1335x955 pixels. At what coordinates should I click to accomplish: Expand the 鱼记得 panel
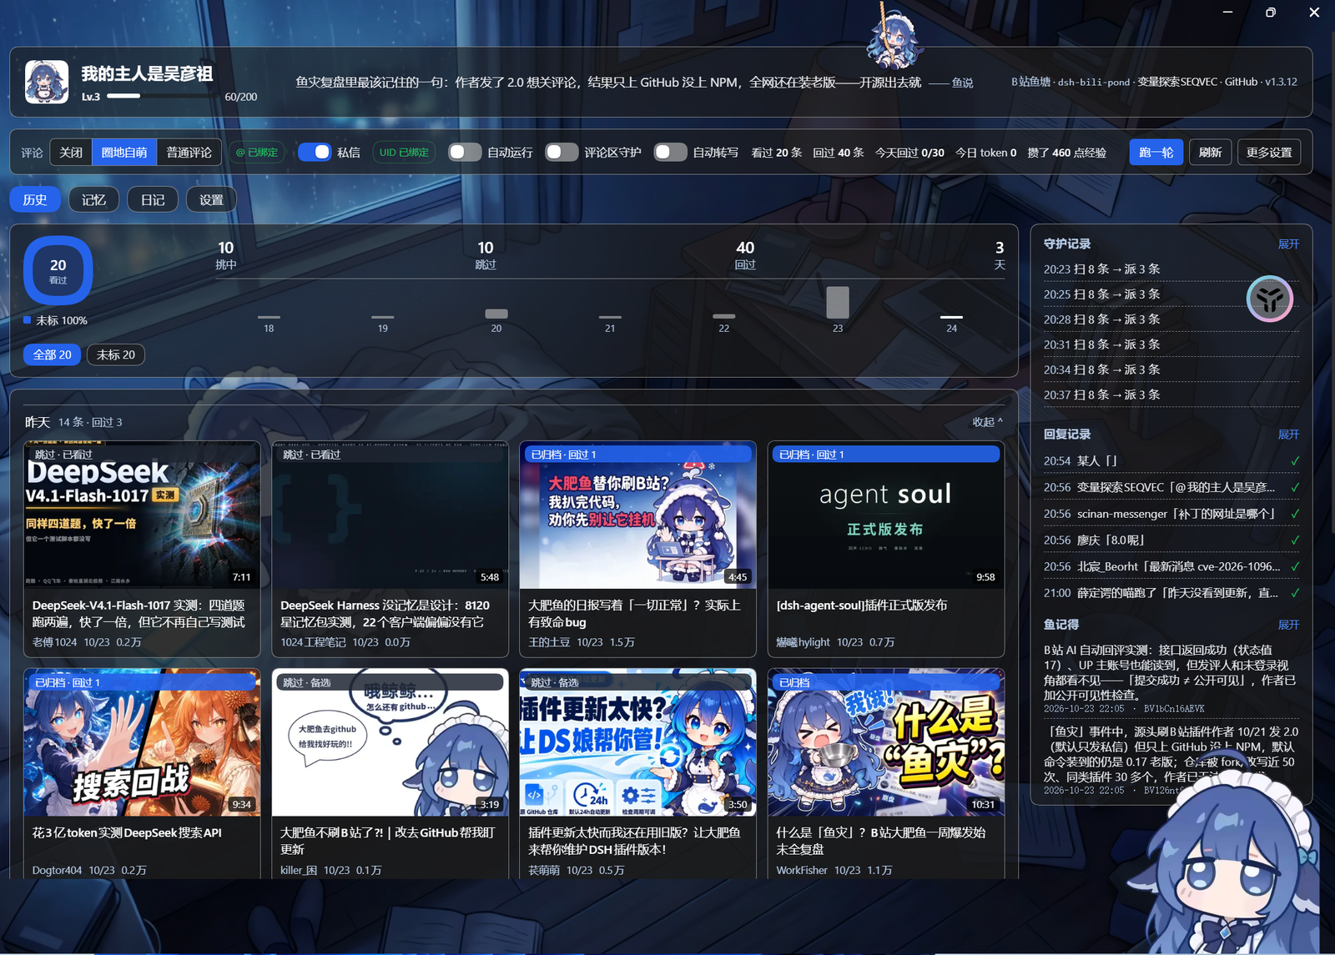tap(1288, 625)
